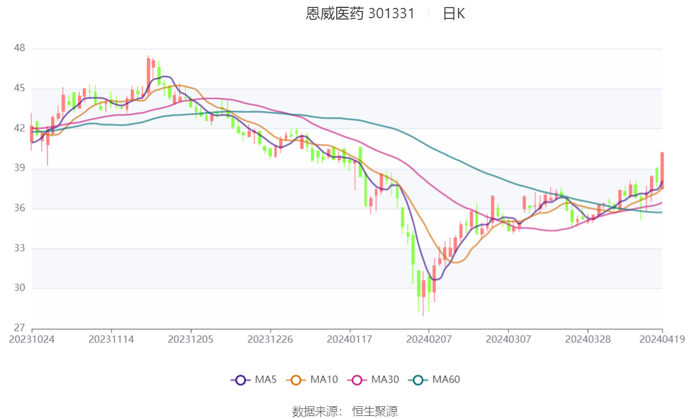Click the tall red candlestick at 20240419

coord(662,171)
